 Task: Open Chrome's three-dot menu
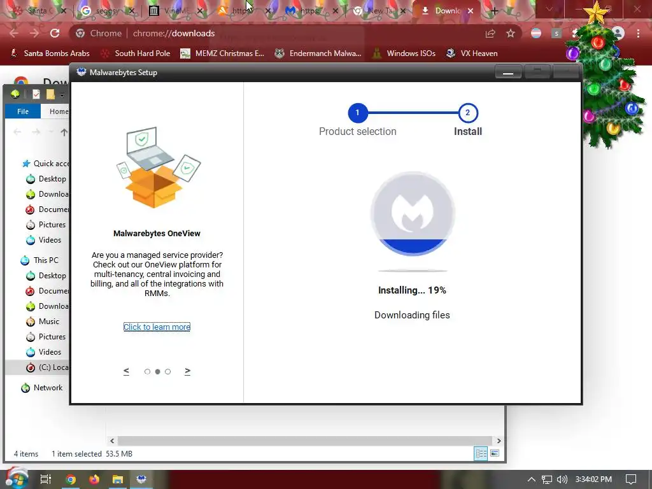638,33
